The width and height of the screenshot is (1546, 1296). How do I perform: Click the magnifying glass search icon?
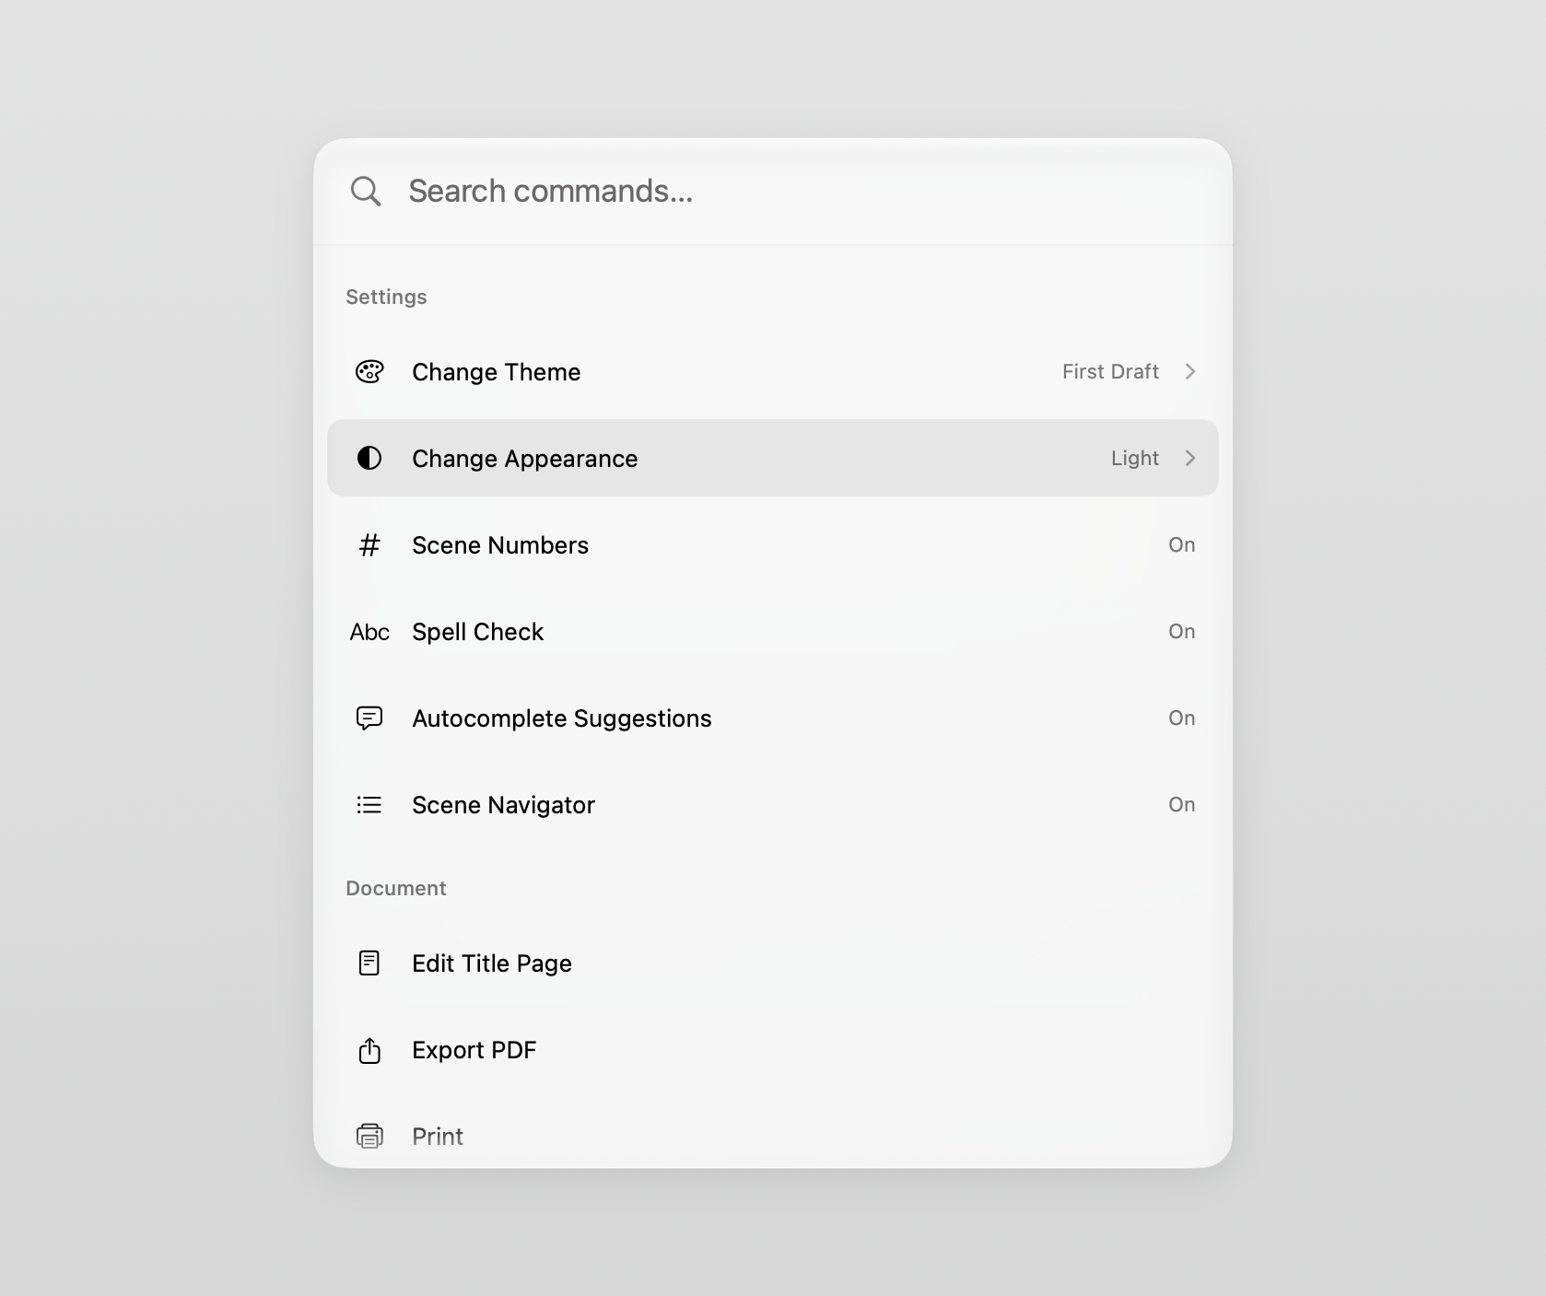click(x=366, y=192)
